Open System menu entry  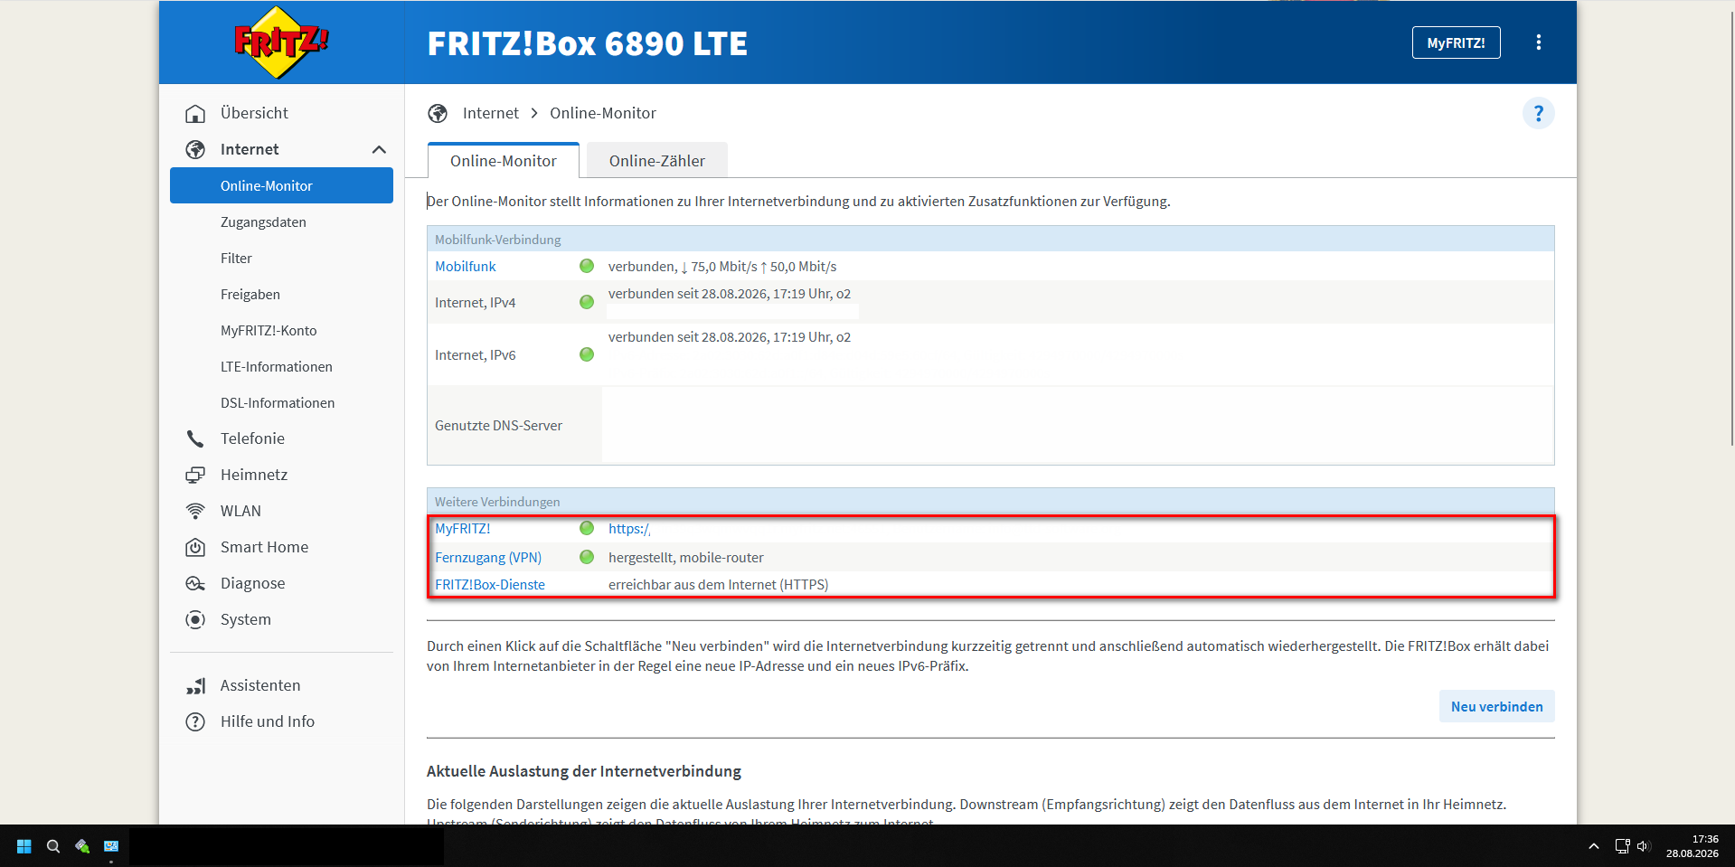[x=246, y=619]
